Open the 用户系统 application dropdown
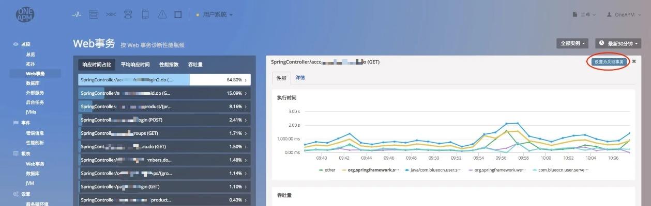 pyautogui.click(x=214, y=14)
